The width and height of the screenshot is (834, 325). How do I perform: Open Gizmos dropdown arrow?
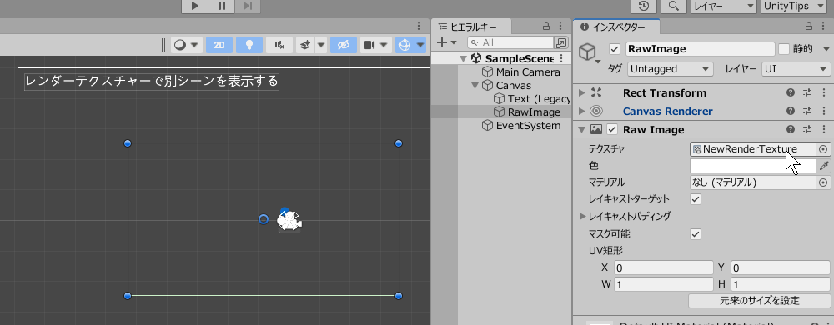[420, 45]
